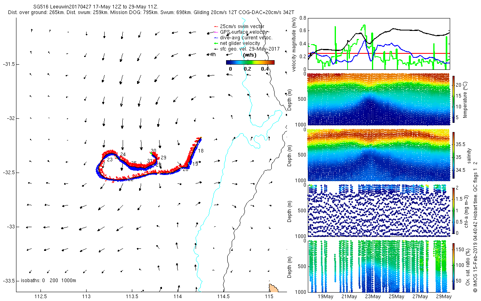Click the velocity color bar in the map legend
Screen dimensions: 481x301
pos(250,62)
